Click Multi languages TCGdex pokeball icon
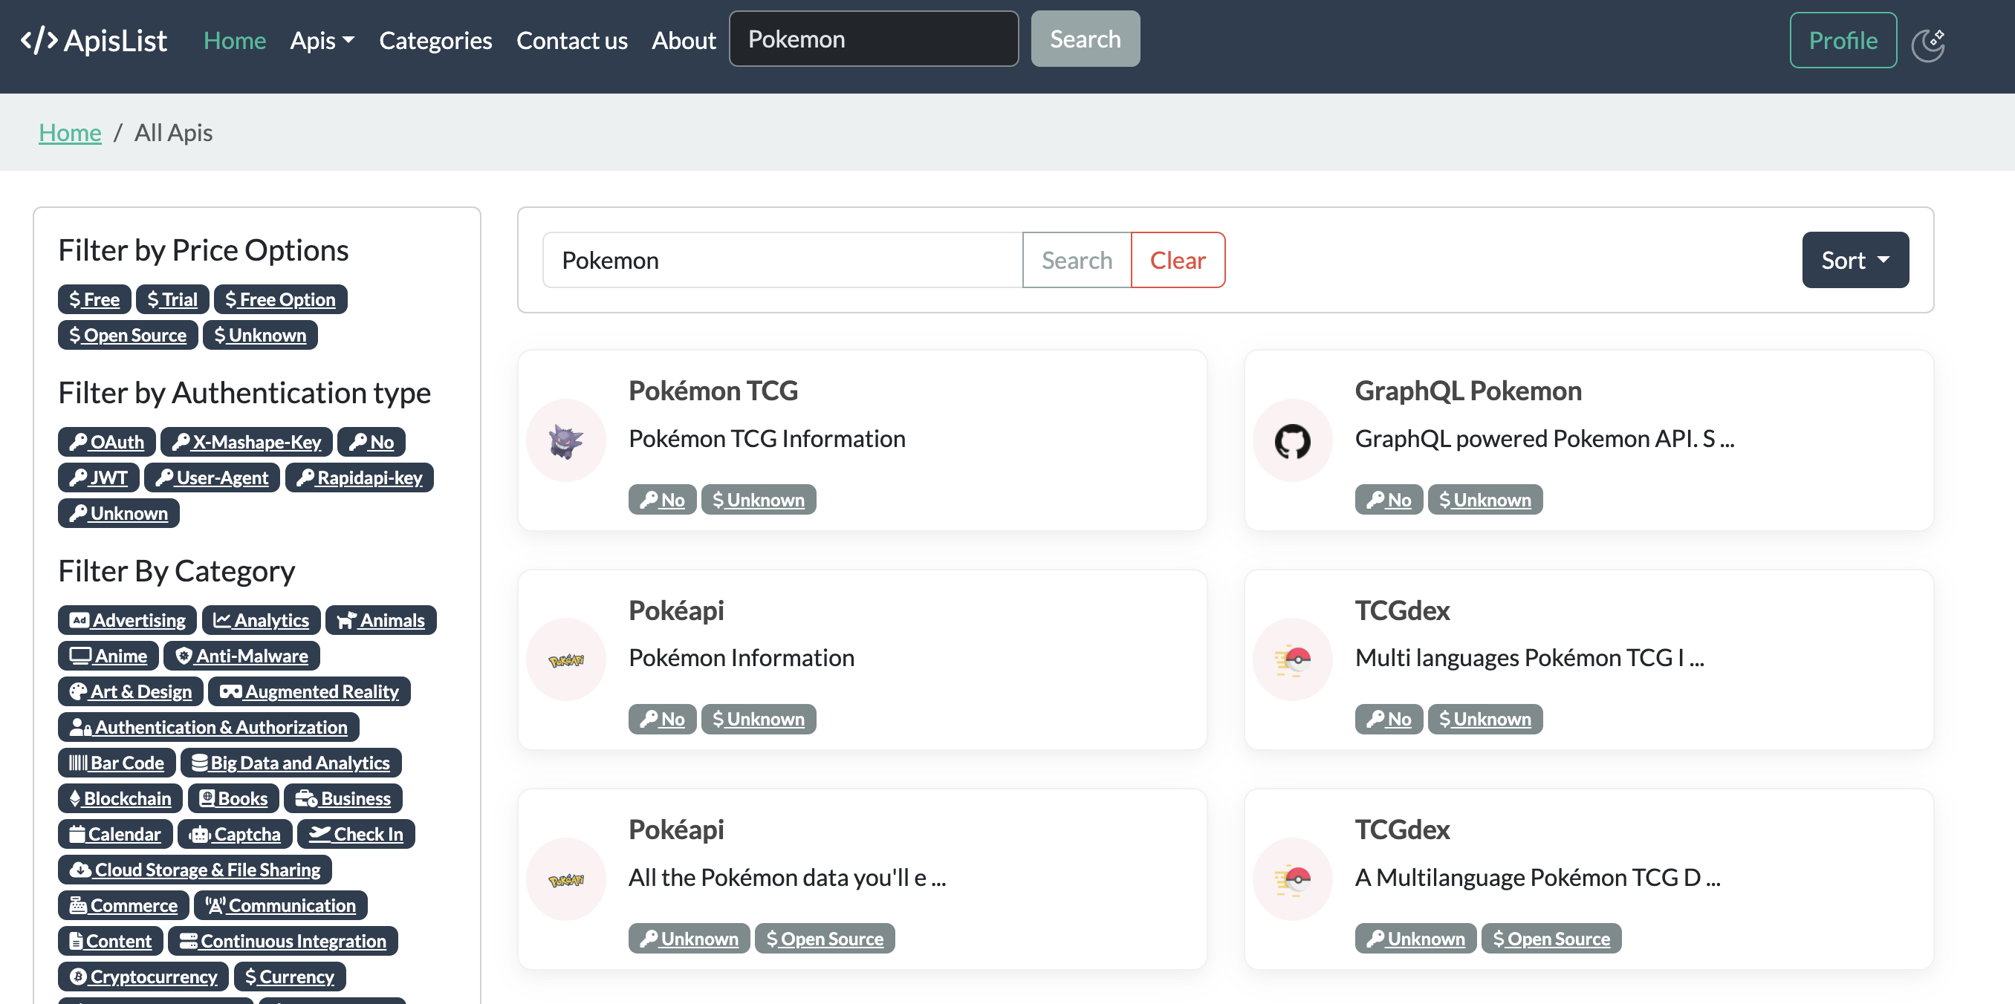Image resolution: width=2015 pixels, height=1004 pixels. click(1292, 659)
